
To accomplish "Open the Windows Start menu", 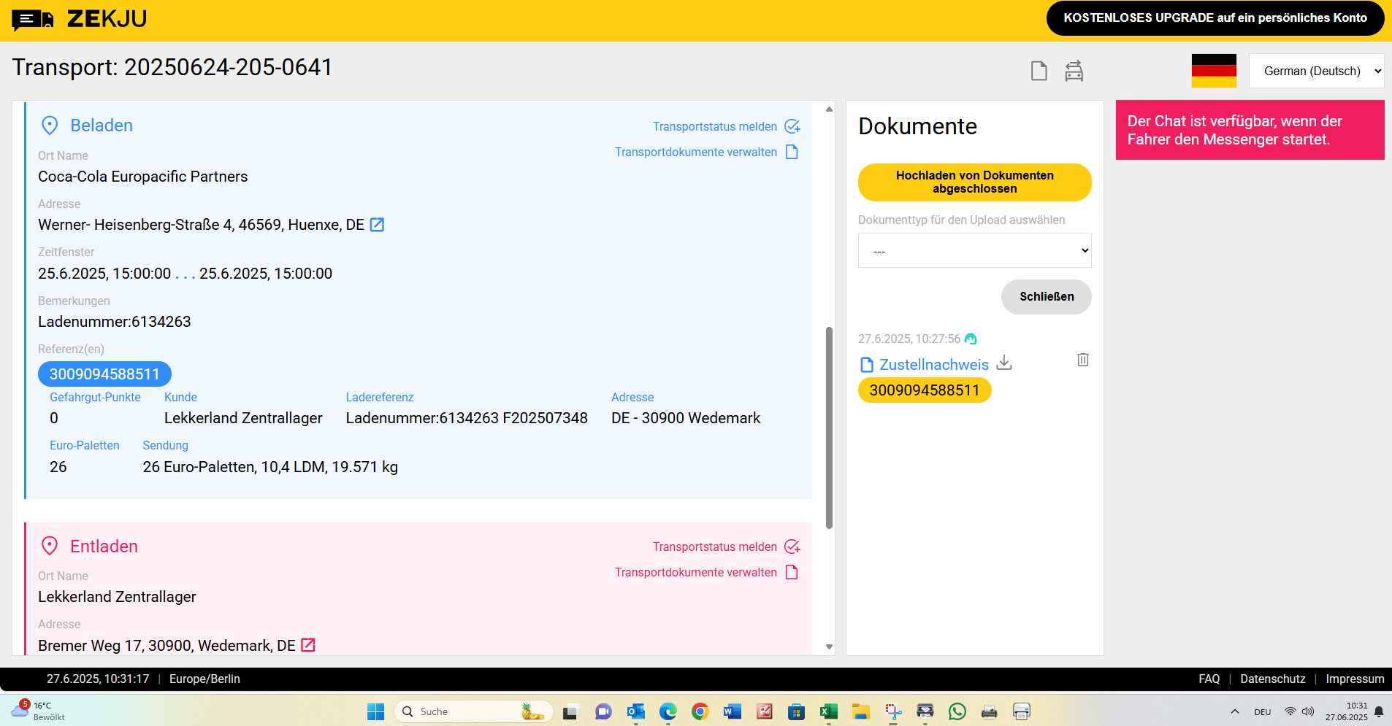I will pyautogui.click(x=375, y=711).
